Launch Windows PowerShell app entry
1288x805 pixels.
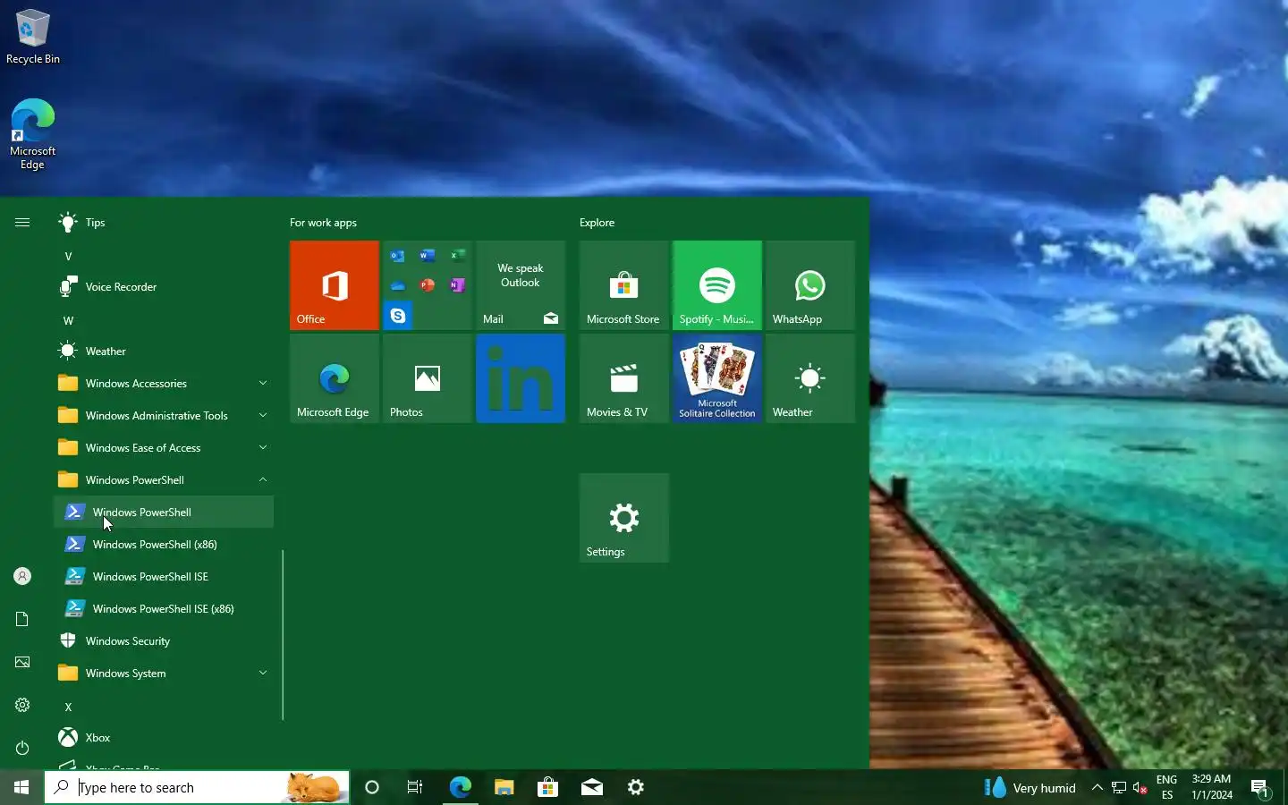[164, 512]
